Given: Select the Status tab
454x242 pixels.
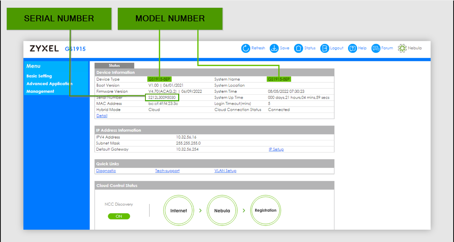Looking at the screenshot, I should point(114,65).
